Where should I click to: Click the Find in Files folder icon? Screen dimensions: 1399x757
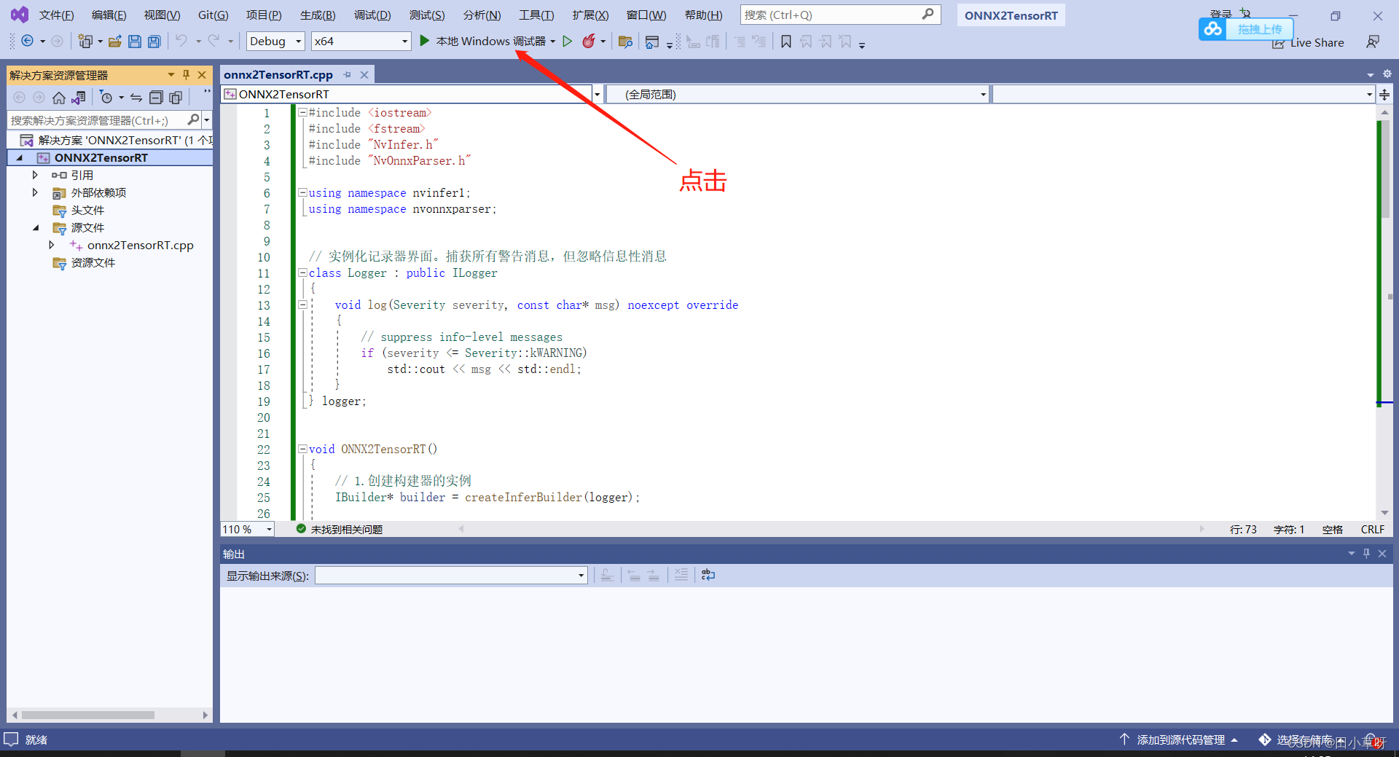[x=625, y=42]
